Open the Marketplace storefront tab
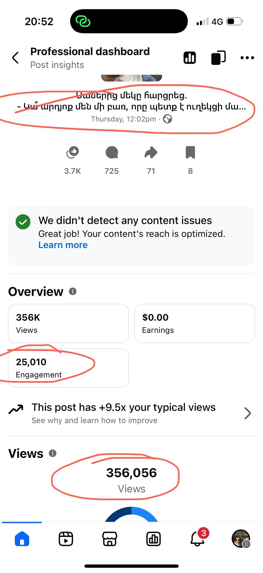Viewport: 263px width, 573px height. [110, 539]
